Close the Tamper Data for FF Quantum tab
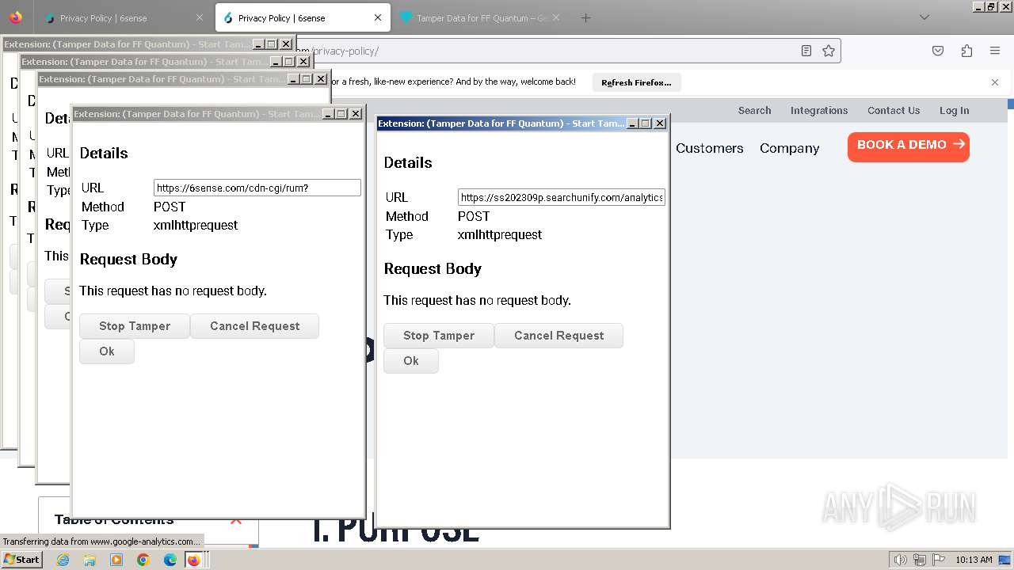The image size is (1014, 570). click(x=556, y=17)
